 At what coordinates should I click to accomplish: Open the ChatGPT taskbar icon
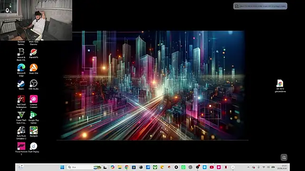point(190,167)
